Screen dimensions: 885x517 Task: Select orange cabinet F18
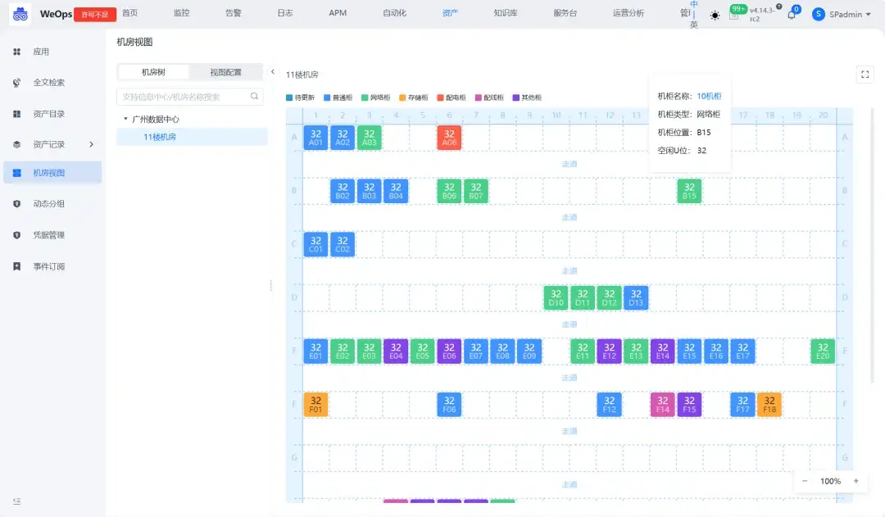point(769,405)
